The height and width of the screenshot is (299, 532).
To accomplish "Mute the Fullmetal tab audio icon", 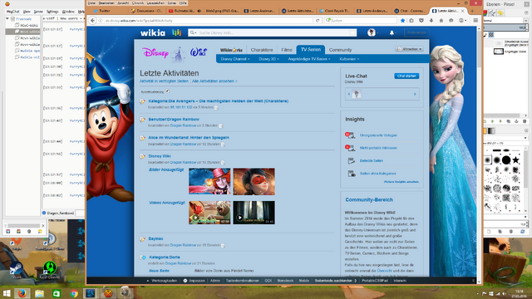I will [199, 11].
